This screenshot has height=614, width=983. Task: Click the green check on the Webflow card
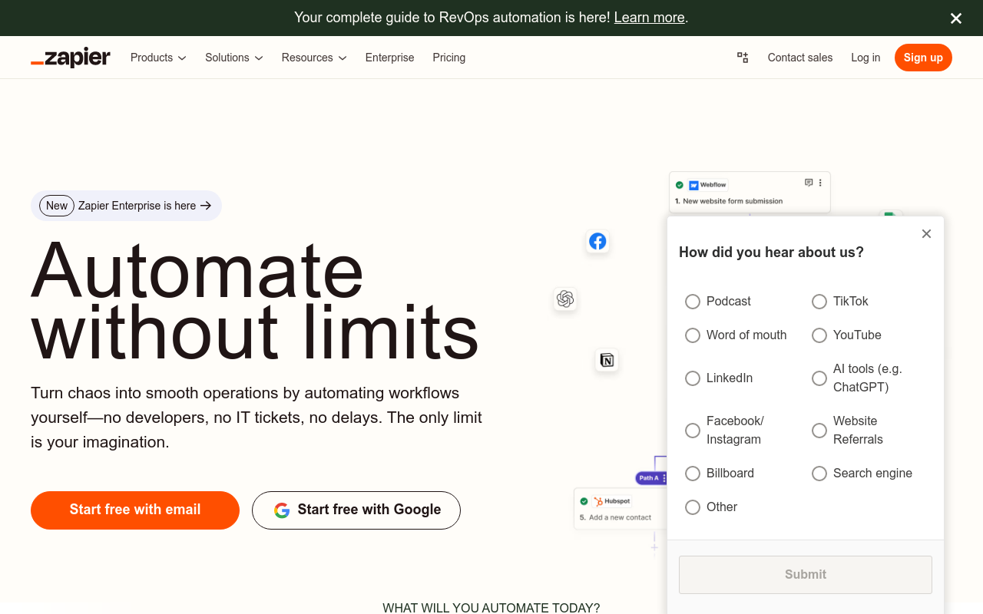click(680, 185)
